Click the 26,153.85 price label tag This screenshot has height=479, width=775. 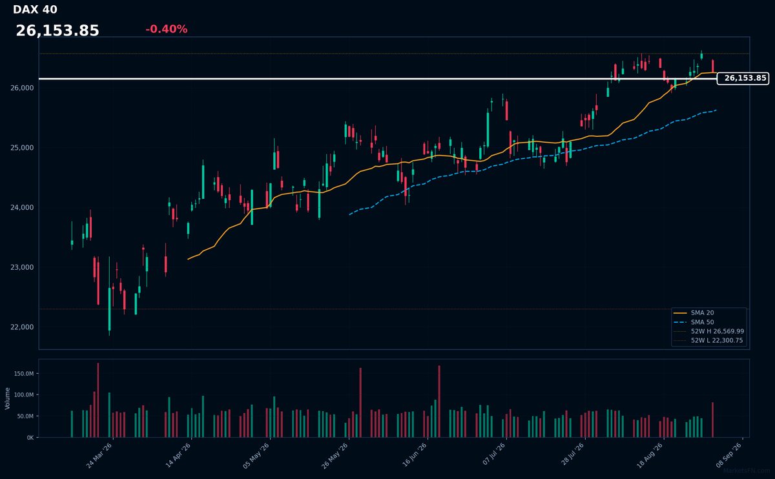743,78
